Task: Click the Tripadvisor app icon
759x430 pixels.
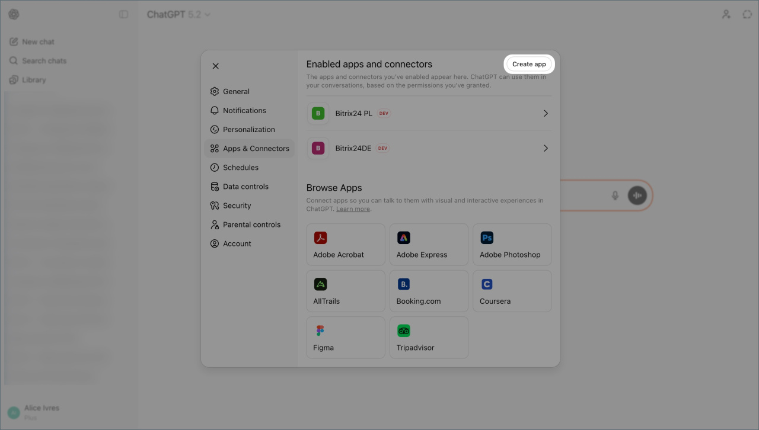Action: coord(404,331)
